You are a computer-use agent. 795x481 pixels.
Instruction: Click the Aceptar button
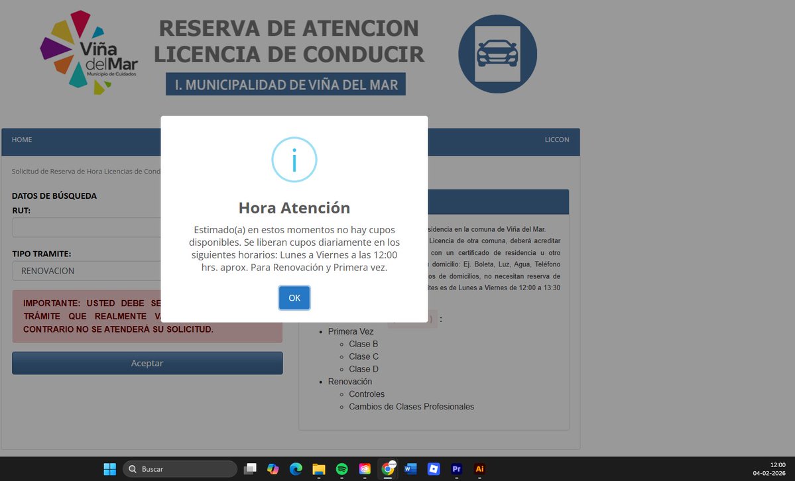click(147, 363)
